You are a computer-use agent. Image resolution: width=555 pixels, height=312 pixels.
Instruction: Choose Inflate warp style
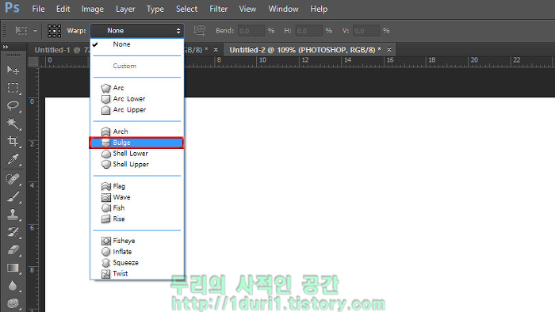[x=137, y=252]
